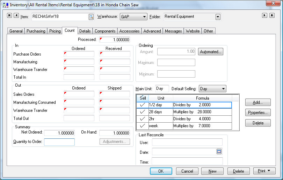Open the Folder Rental Equipment dropdown
This screenshot has height=180, width=283.
pos(218,17)
